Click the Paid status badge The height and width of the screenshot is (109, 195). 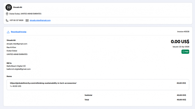185,52
